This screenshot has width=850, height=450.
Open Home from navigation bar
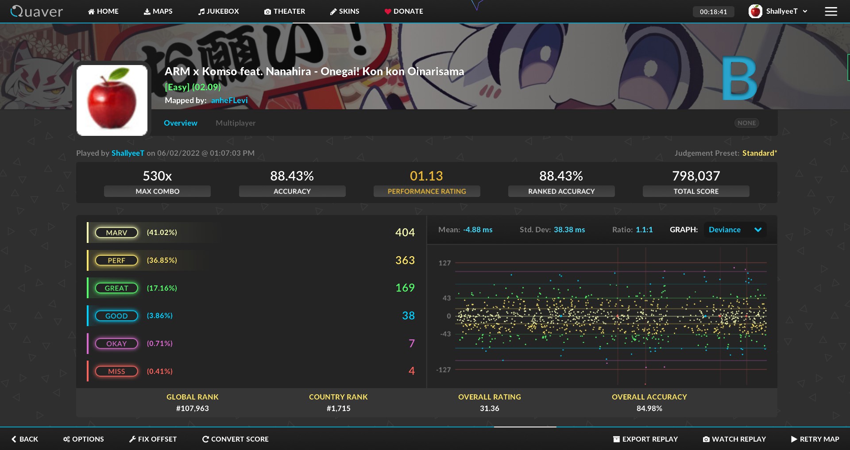(x=103, y=12)
